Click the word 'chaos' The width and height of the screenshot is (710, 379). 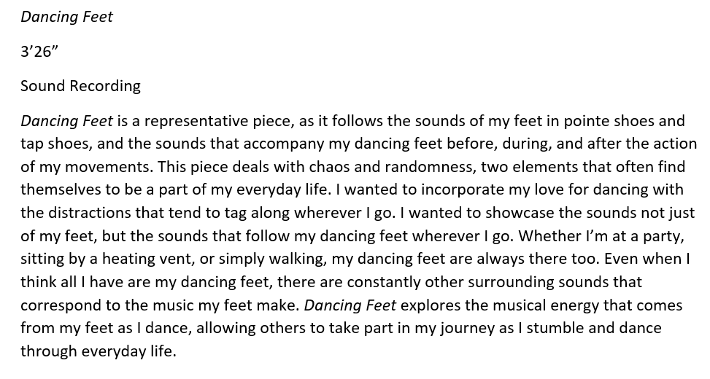click(285, 167)
